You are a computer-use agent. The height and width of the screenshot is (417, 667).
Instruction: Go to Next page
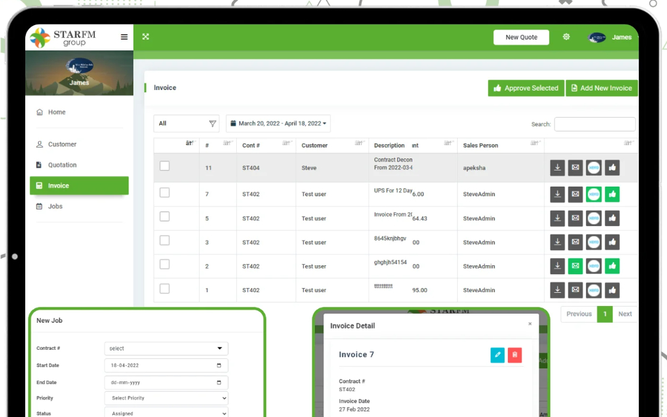(625, 314)
